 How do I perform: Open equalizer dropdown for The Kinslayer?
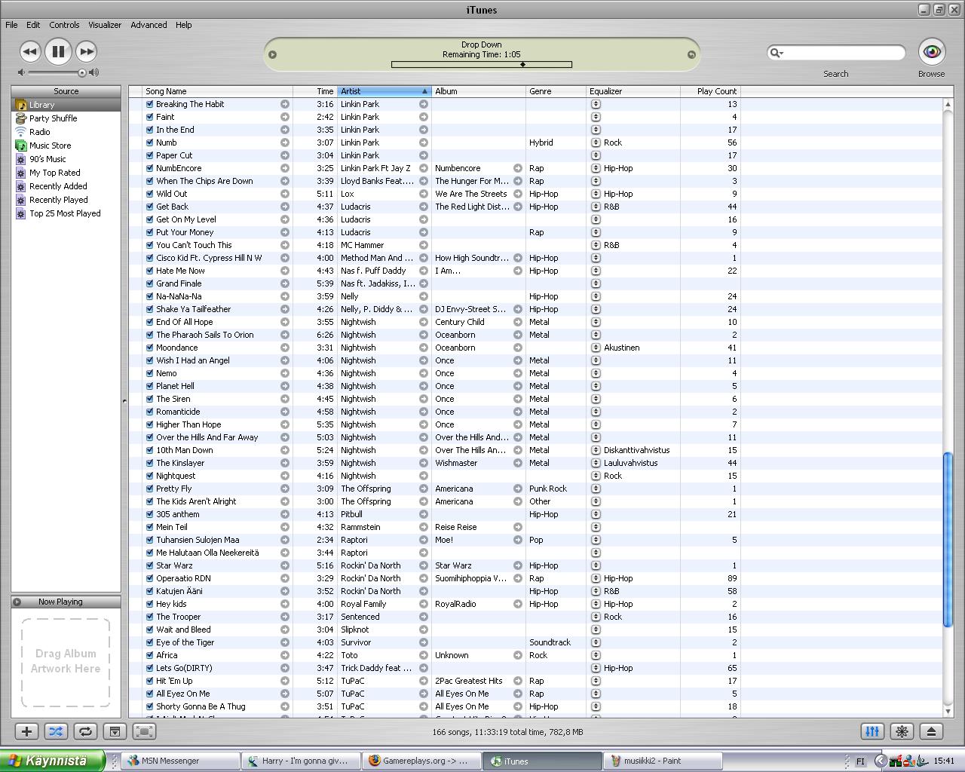click(x=596, y=463)
